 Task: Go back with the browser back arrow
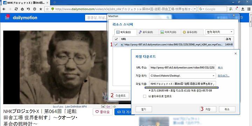(4, 9)
